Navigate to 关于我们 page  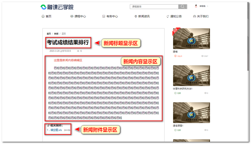(201, 17)
